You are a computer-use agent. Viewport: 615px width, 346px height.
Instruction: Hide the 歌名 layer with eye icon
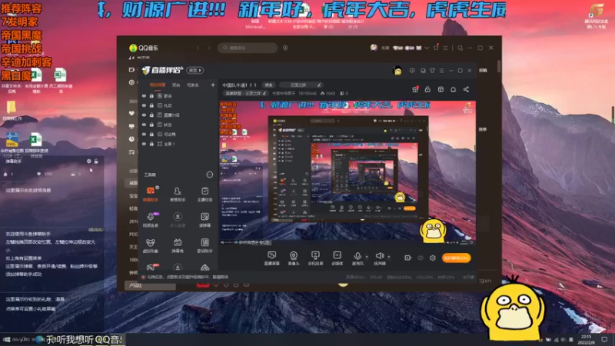coord(144,95)
